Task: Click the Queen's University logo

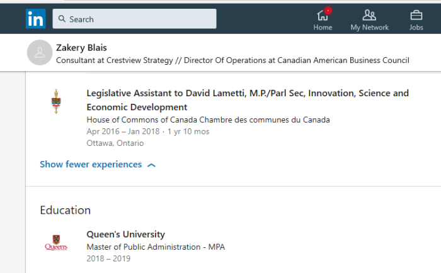Action: [56, 242]
